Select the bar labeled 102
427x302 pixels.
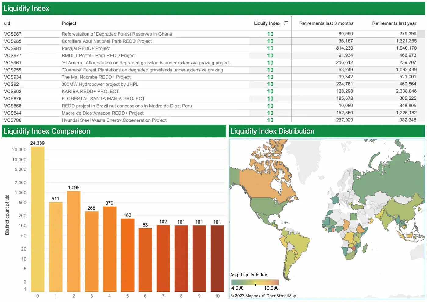pyautogui.click(x=163, y=258)
